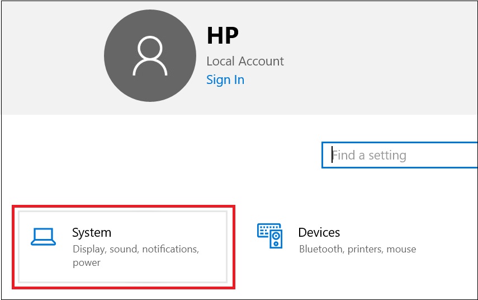
Task: Click 'Bluetooth, printers, mouse' description
Action: (358, 249)
